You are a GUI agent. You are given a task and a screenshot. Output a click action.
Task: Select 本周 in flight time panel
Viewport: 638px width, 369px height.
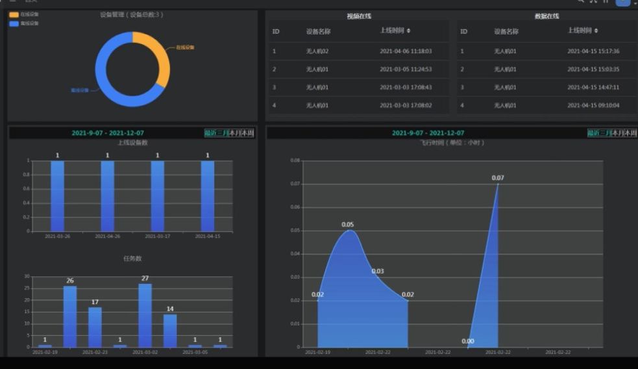click(631, 133)
